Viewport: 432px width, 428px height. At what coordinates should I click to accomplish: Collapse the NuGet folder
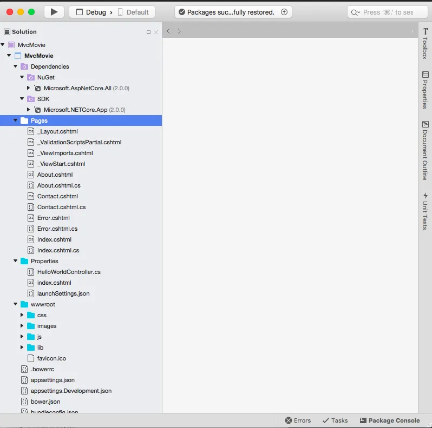coord(22,77)
